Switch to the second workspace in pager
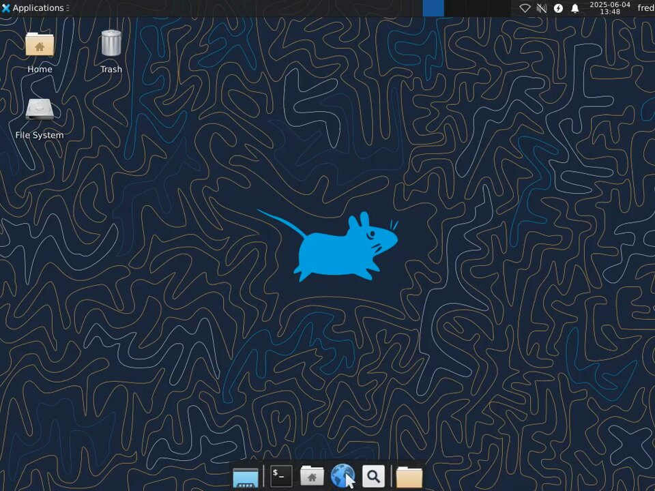 click(455, 8)
